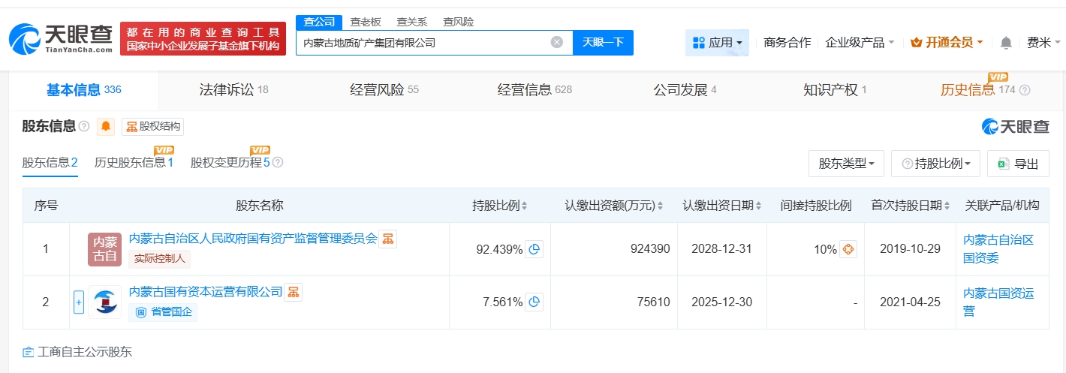Image resolution: width=1066 pixels, height=373 pixels.
Task: Click the orange alert bell beside 股东信息
Action: 106,127
